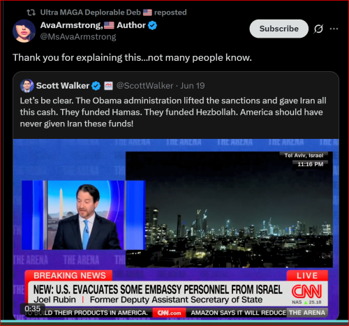Open the three-dot more options menu
Image resolution: width=349 pixels, height=326 pixels.
coord(334,29)
